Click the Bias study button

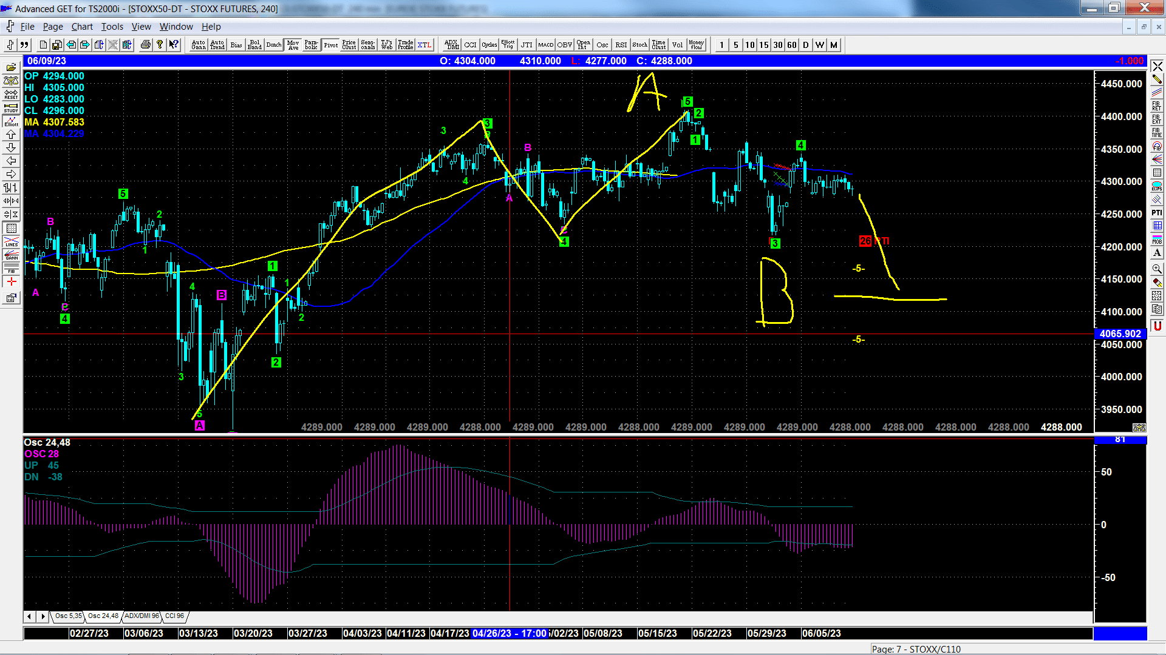pyautogui.click(x=236, y=45)
